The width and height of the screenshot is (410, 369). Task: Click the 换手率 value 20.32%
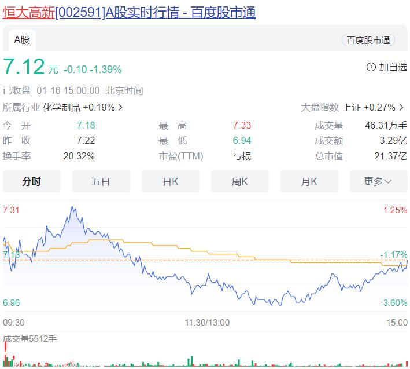tap(79, 156)
